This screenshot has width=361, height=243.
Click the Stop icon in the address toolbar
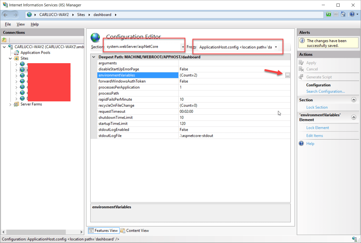(336, 14)
